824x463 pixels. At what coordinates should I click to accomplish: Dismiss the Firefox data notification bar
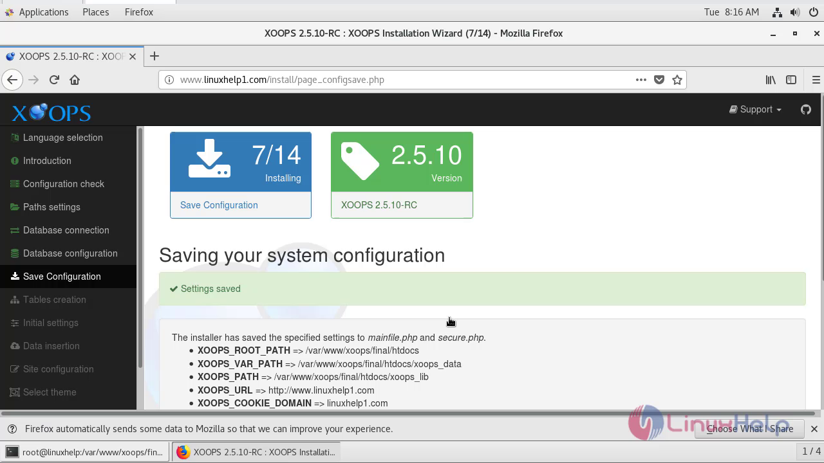tap(814, 429)
